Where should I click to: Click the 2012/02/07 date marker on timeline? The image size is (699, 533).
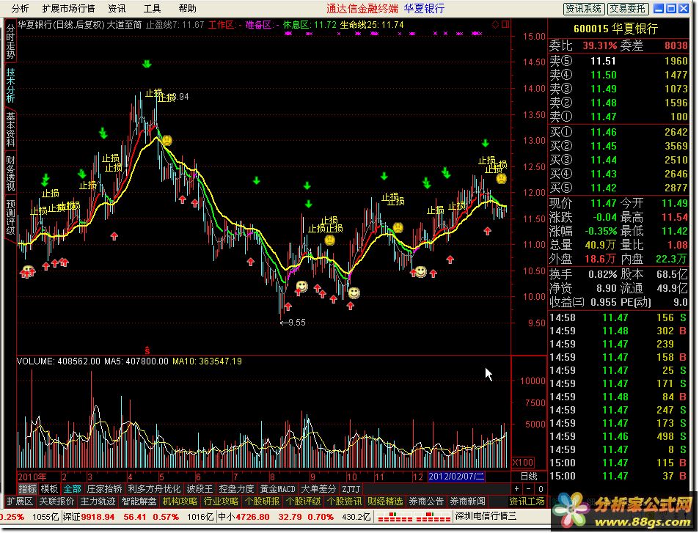[456, 477]
